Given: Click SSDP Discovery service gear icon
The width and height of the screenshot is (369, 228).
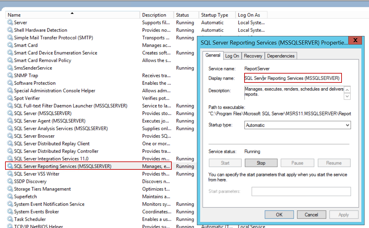Looking at the screenshot, I should (10, 182).
